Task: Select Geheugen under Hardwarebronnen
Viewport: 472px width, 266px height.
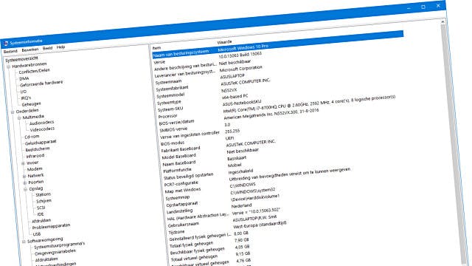Action: (31, 104)
